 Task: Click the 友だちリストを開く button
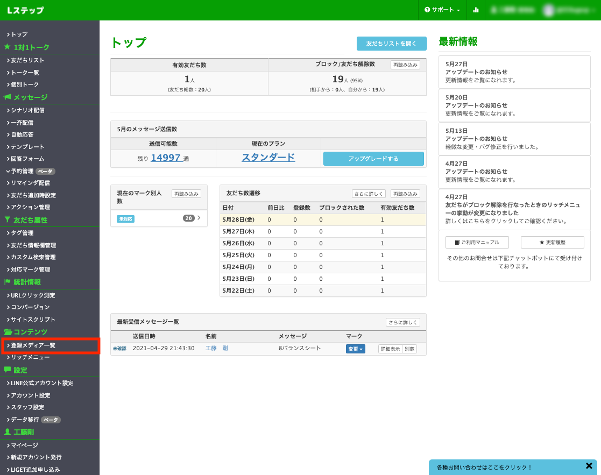tap(391, 43)
